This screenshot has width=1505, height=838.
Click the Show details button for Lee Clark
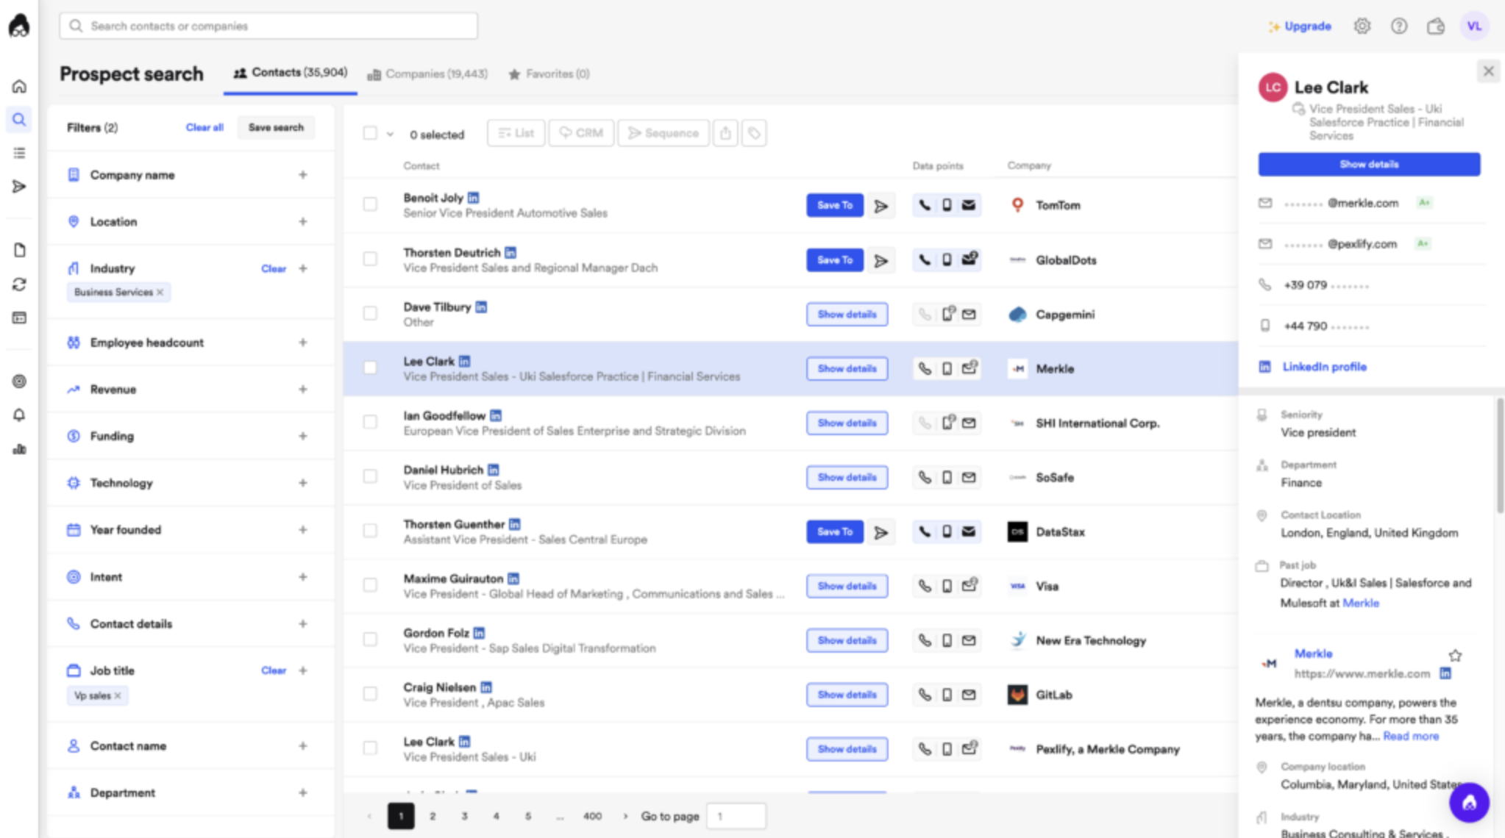click(847, 368)
